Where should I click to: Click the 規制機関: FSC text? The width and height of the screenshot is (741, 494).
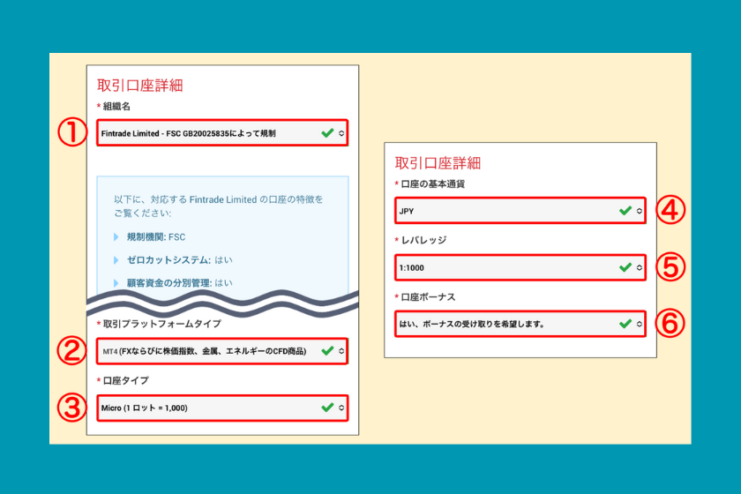(156, 236)
